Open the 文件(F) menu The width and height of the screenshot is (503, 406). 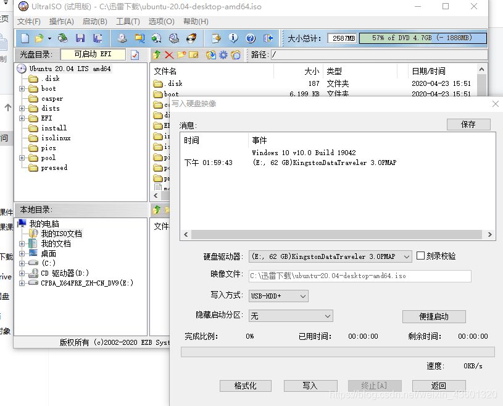pyautogui.click(x=29, y=22)
